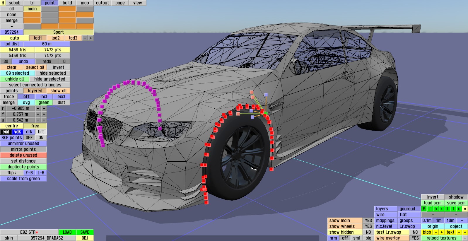This screenshot has height=241, width=468.
Task: Edit the 60 m lod distance value
Action: coord(47,44)
